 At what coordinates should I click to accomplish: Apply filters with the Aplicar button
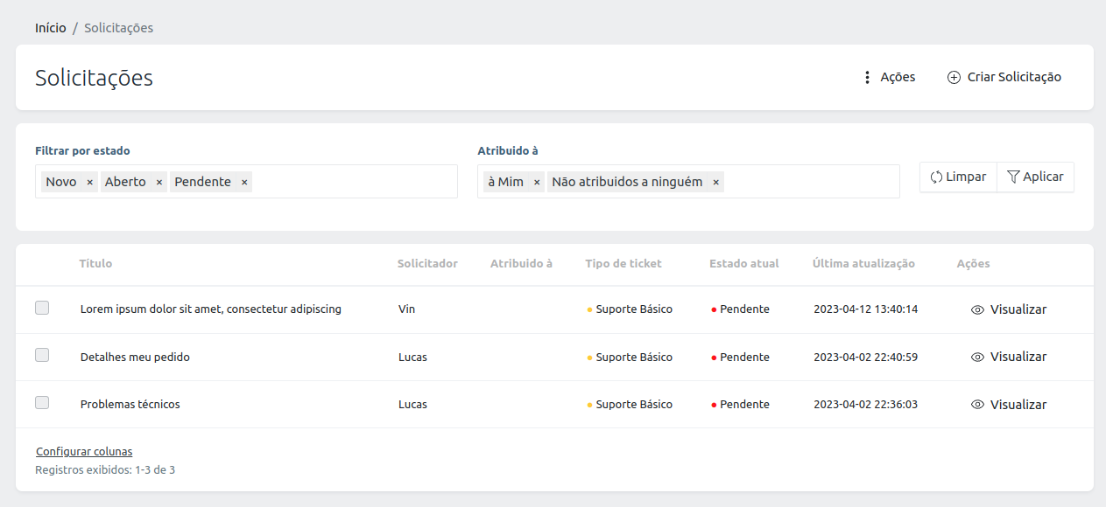point(1035,177)
